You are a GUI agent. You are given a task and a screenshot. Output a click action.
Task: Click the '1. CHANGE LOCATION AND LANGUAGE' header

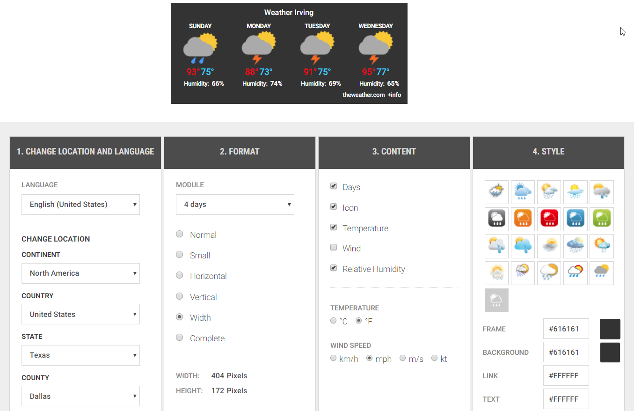[x=85, y=153]
